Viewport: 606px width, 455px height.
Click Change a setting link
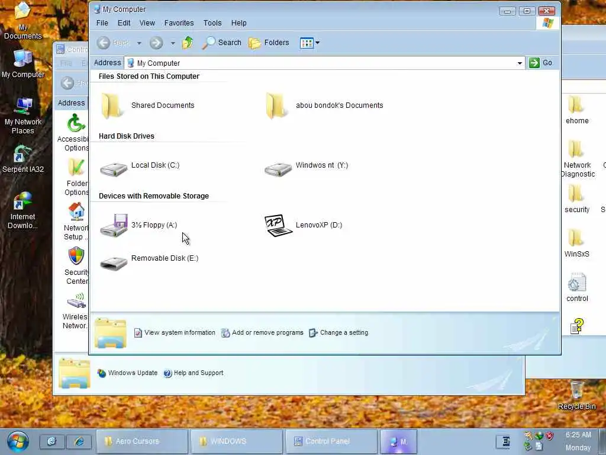(x=339, y=333)
